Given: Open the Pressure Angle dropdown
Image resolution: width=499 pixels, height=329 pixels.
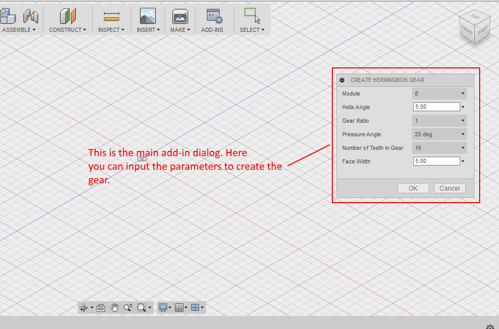Looking at the screenshot, I should point(439,134).
